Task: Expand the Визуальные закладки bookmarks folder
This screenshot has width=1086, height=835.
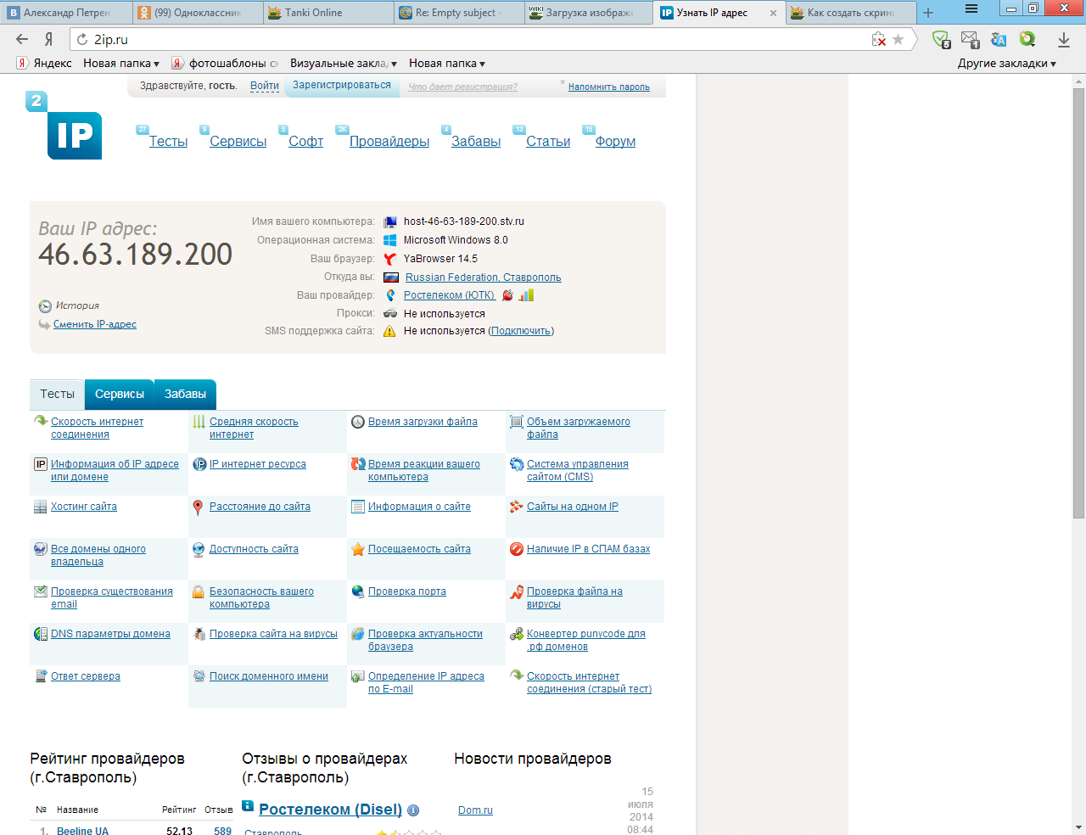Action: (x=344, y=63)
